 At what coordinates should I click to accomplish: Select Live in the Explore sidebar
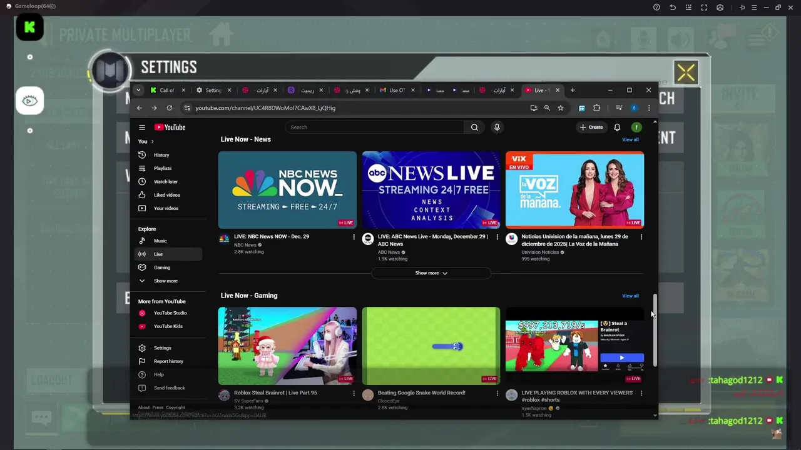pyautogui.click(x=168, y=254)
